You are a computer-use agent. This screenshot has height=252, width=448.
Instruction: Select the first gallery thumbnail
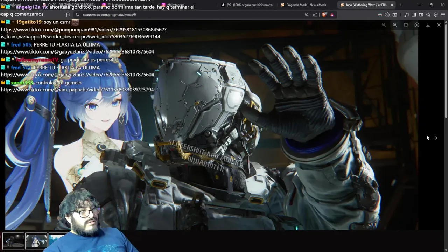pos(13,241)
